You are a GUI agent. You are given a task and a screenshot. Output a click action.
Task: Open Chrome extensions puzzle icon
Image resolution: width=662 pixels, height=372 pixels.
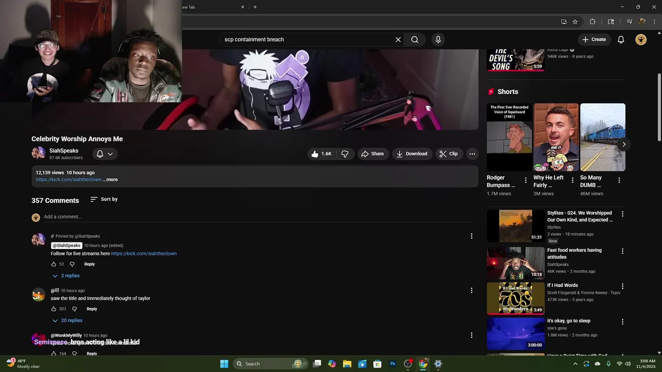pos(593,22)
